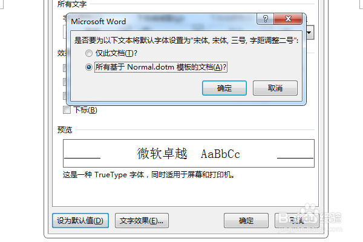
Task: Click 取消 in Microsoft Word dialog
Action: [275, 88]
